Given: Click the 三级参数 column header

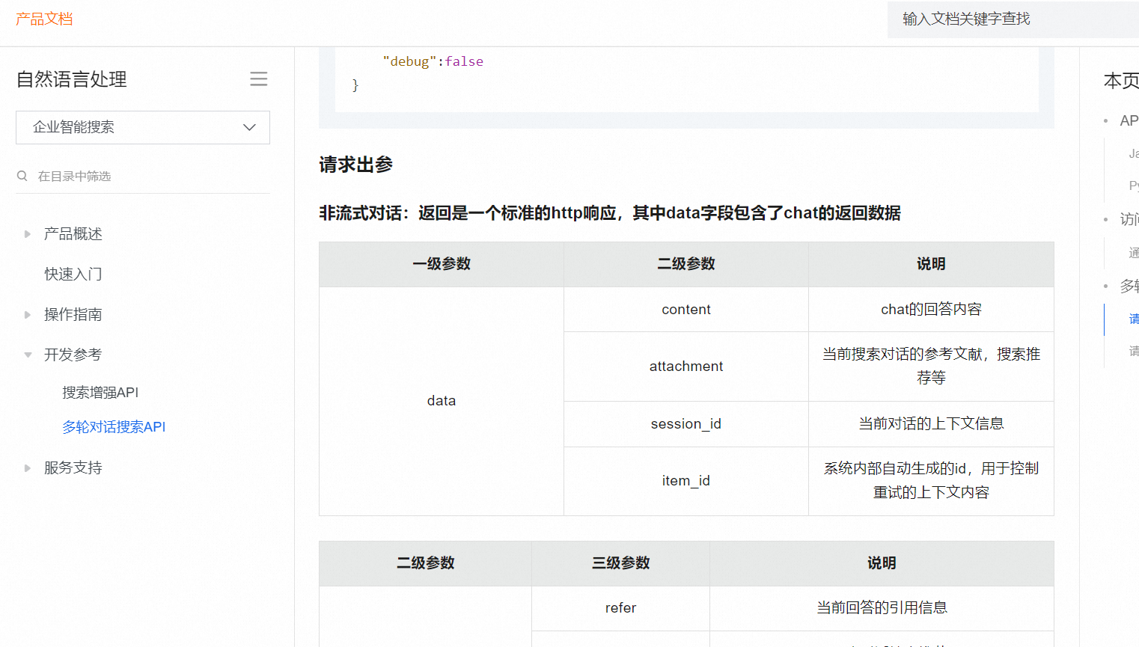Looking at the screenshot, I should pos(621,563).
